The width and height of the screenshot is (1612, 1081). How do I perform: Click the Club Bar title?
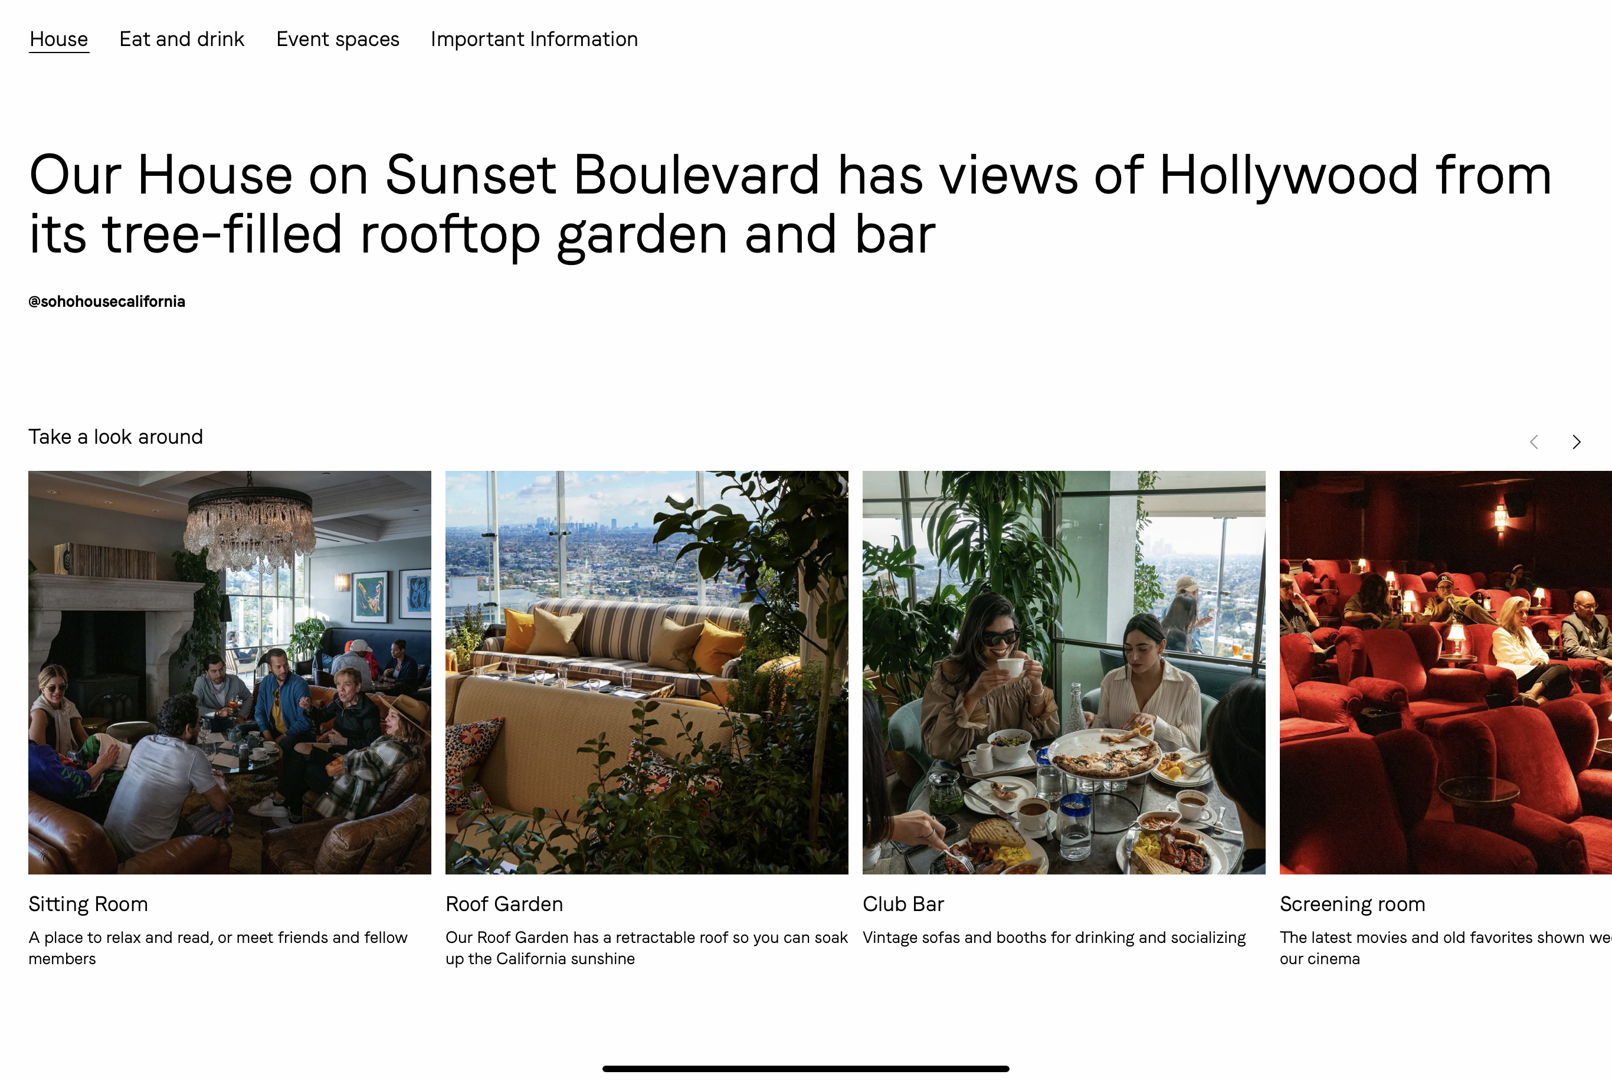903,904
